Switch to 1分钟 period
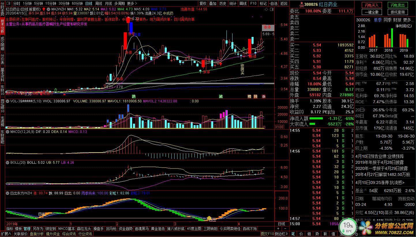 pos(27,3)
